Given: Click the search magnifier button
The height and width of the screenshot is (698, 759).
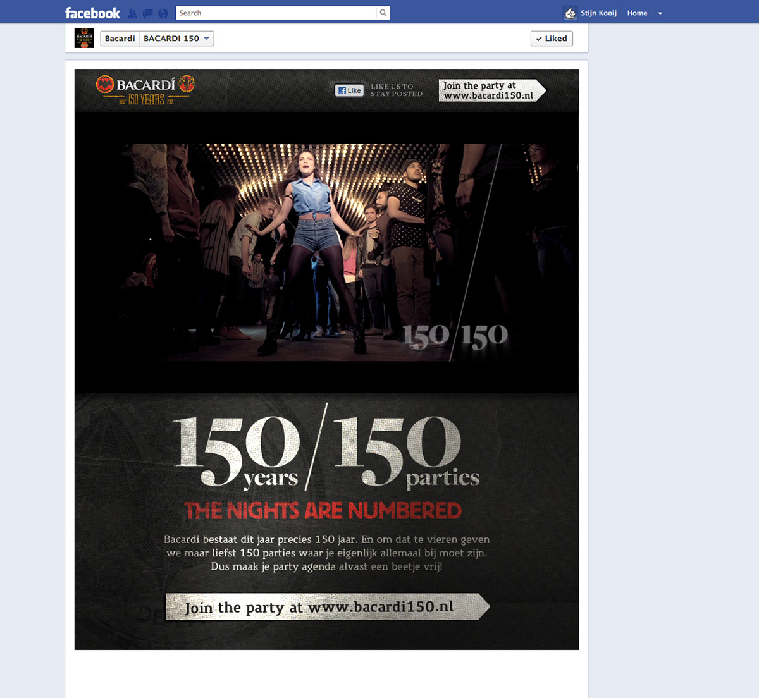Looking at the screenshot, I should [383, 13].
